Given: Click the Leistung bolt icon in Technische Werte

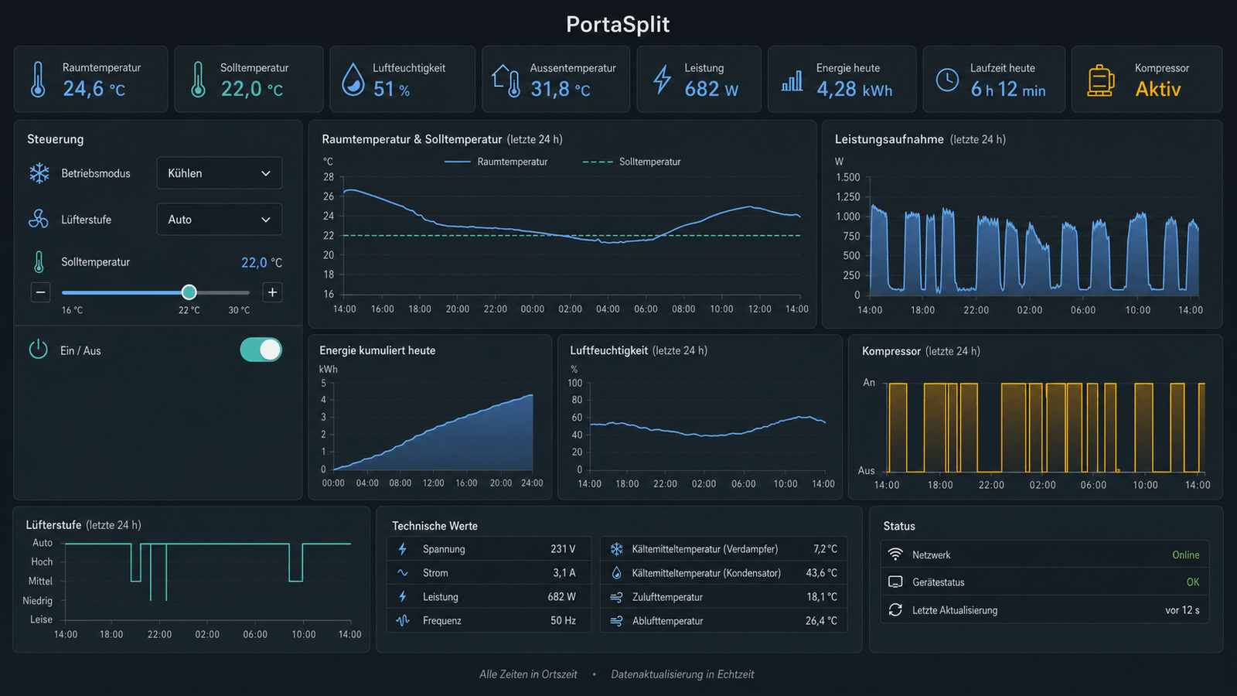Looking at the screenshot, I should point(403,597).
